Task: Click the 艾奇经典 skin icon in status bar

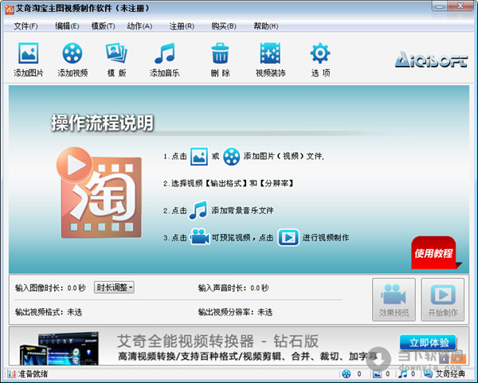Action: 428,374
